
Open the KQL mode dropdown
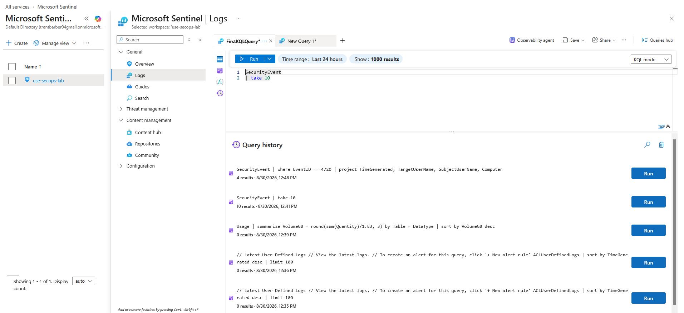(x=651, y=60)
